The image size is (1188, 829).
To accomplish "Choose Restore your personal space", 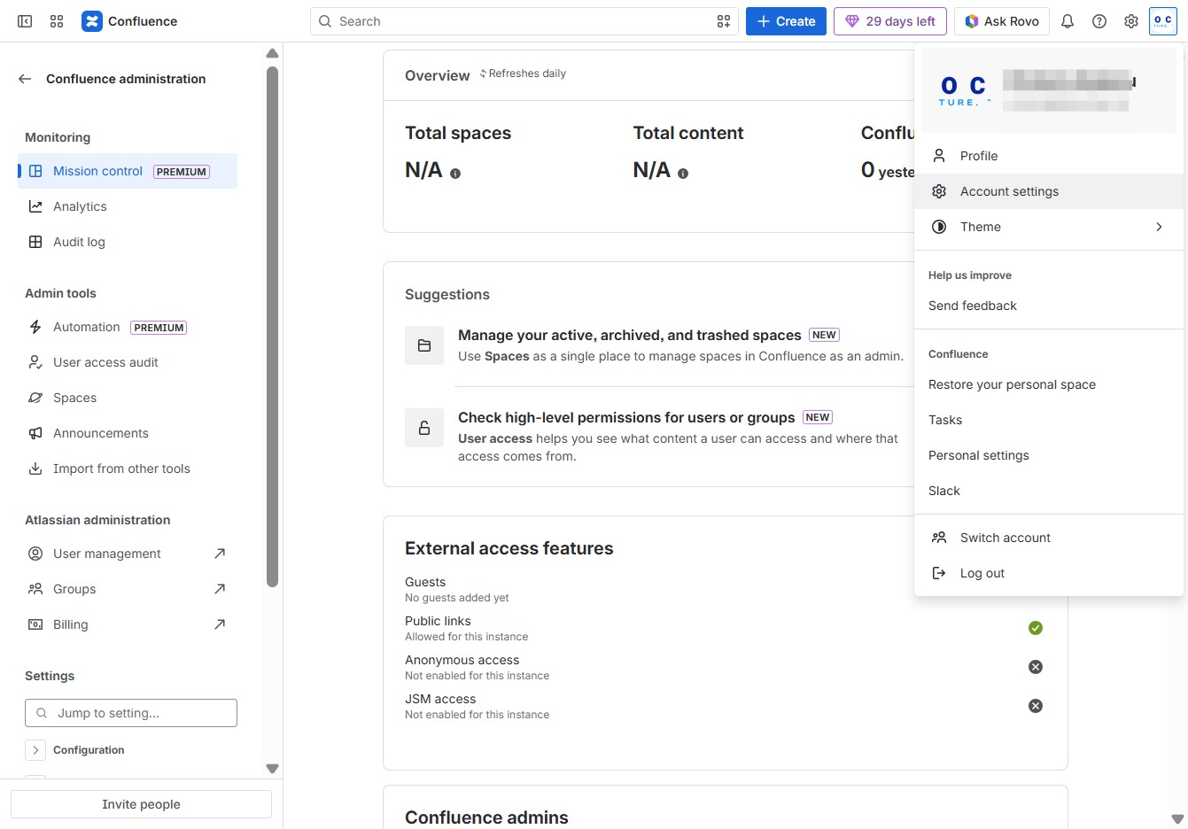I will [1049, 384].
